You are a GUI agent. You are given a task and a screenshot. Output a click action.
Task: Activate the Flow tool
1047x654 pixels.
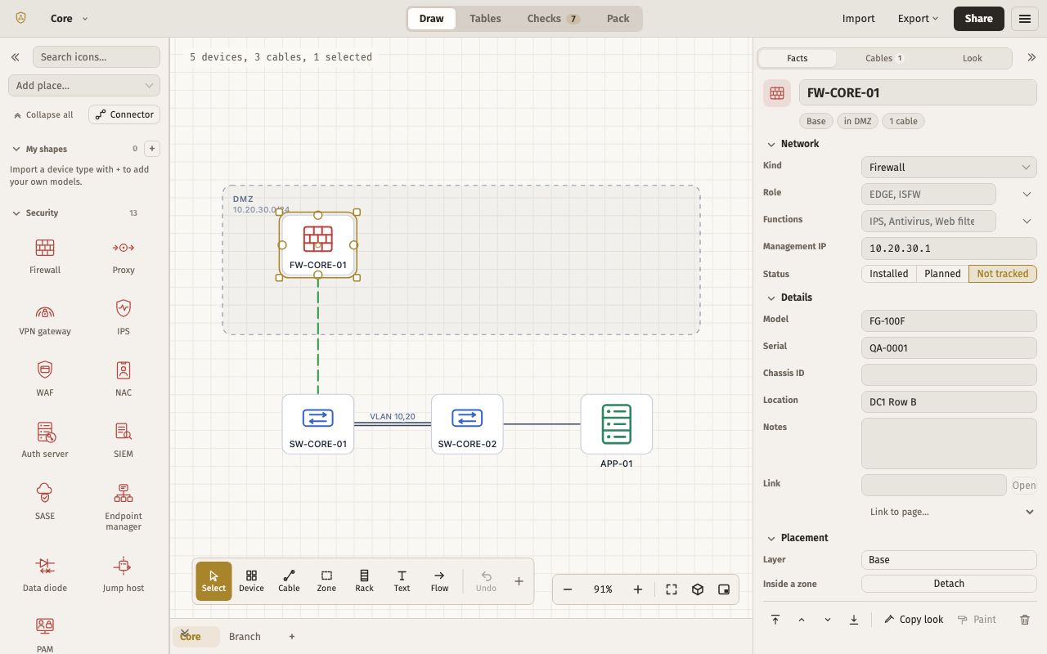(439, 581)
